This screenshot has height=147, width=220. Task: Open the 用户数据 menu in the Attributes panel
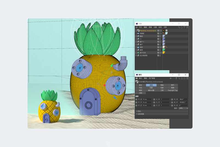(152, 78)
